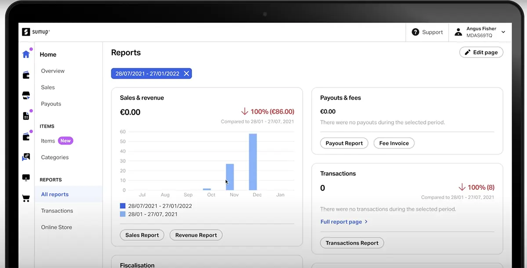527x268 pixels.
Task: Click the Support button
Action: [x=427, y=32]
